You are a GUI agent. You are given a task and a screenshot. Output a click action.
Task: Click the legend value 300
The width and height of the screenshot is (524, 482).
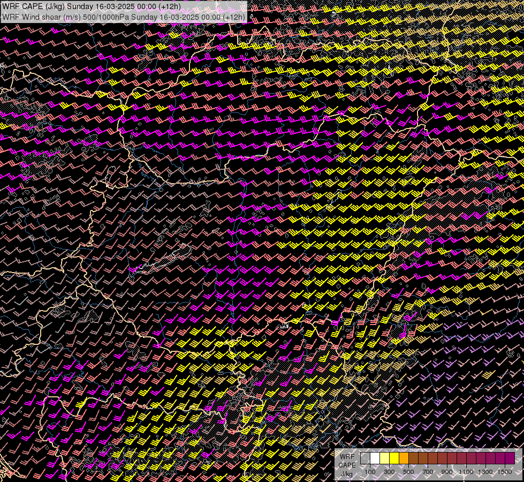389,472
